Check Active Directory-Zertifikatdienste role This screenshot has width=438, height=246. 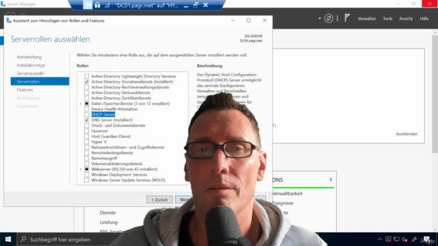(x=87, y=98)
